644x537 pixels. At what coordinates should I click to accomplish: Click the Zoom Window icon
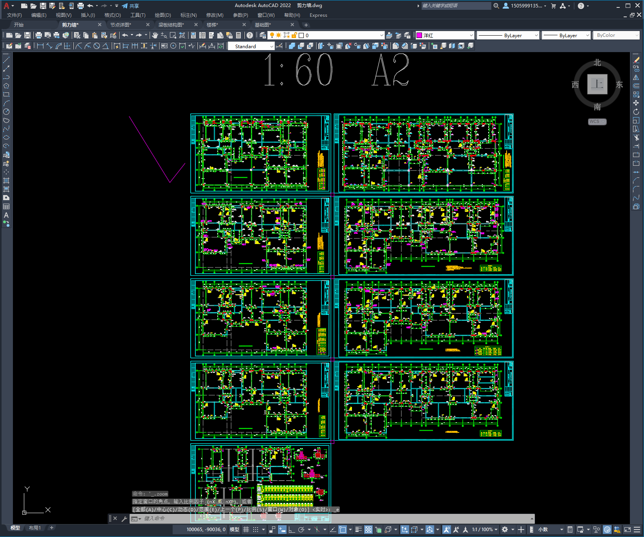coord(173,35)
